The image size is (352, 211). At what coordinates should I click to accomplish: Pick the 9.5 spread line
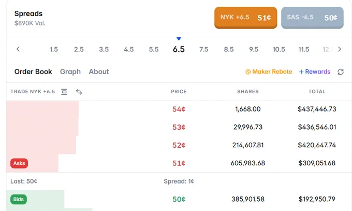tap(254, 49)
